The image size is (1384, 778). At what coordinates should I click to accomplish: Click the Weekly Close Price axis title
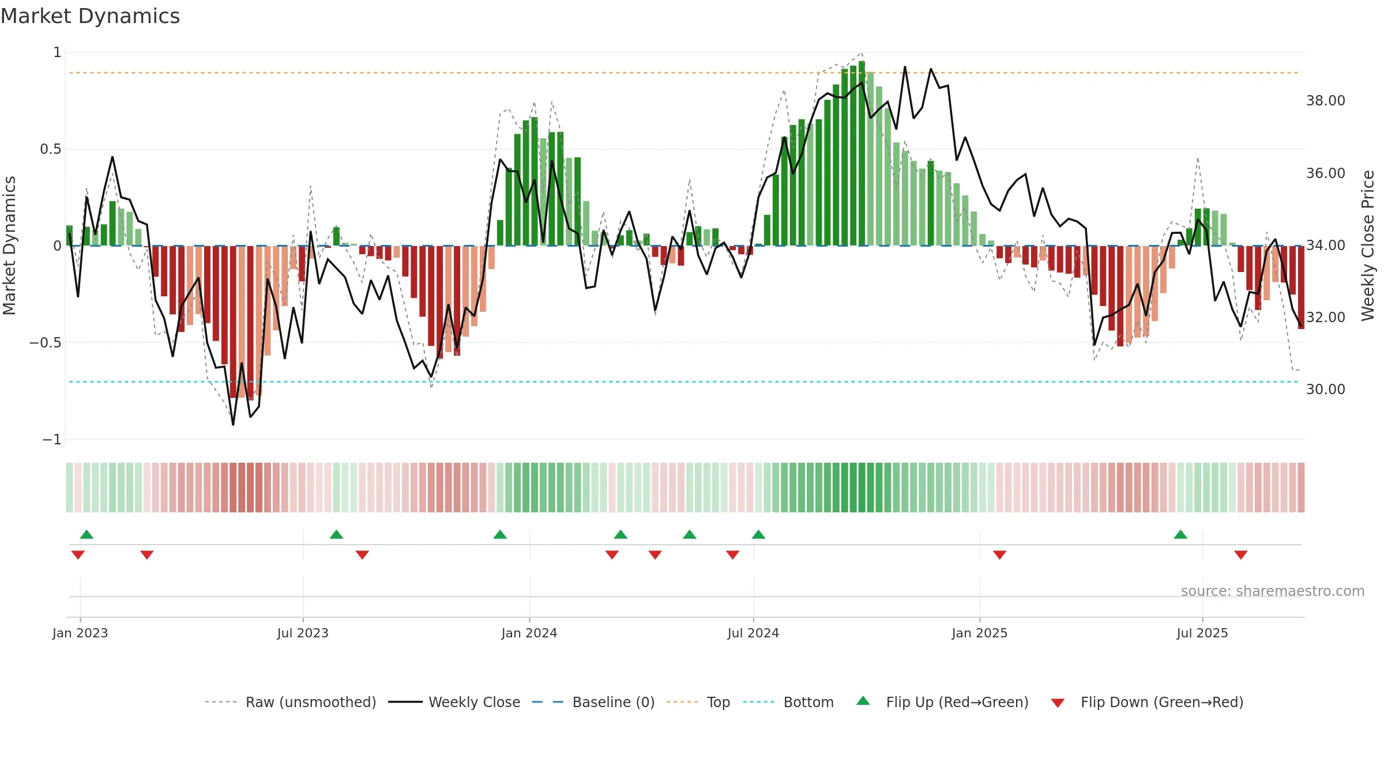pos(1368,246)
